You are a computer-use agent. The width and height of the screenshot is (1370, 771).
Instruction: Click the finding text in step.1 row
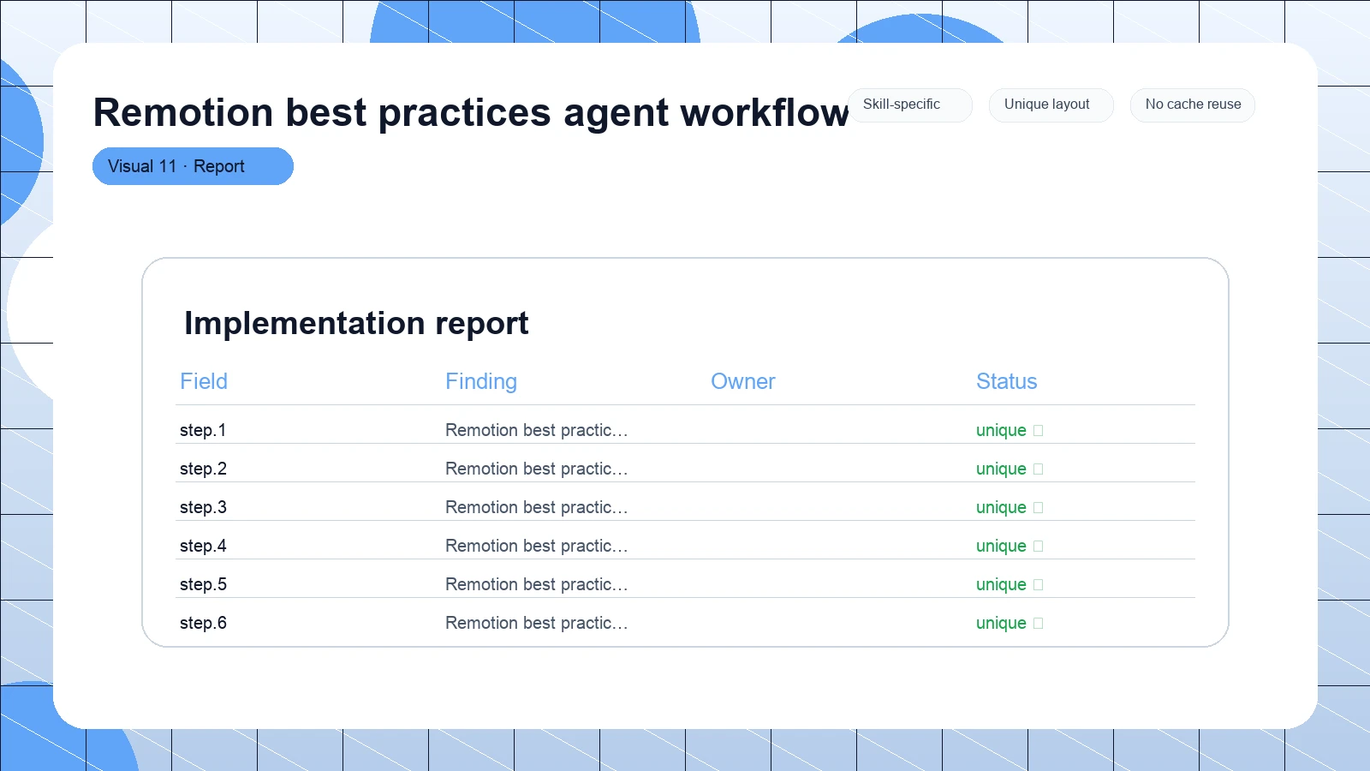(537, 430)
